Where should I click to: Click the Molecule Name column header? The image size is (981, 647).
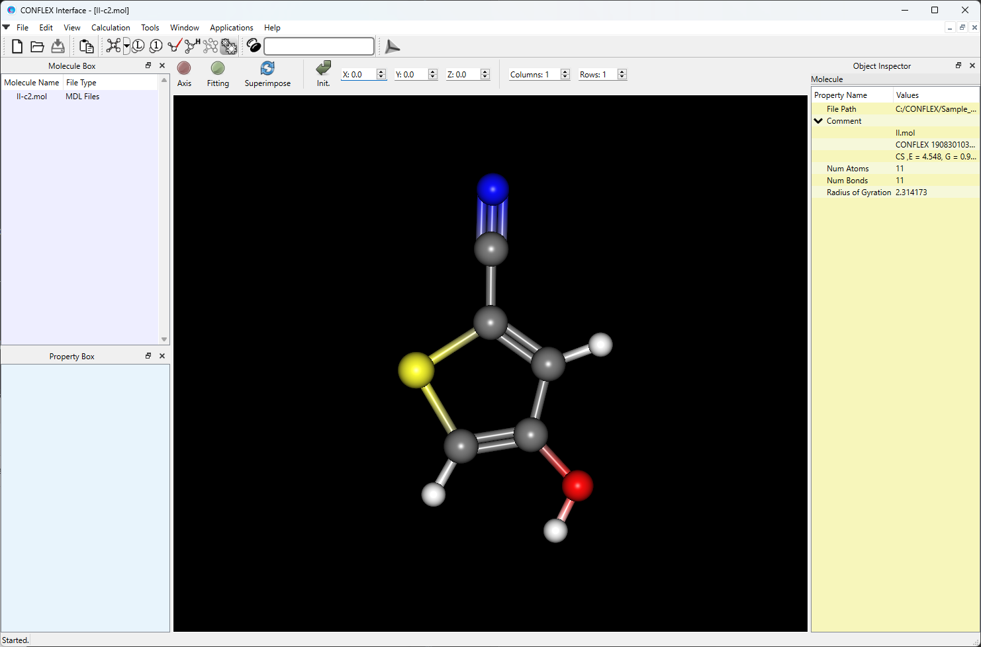[32, 83]
